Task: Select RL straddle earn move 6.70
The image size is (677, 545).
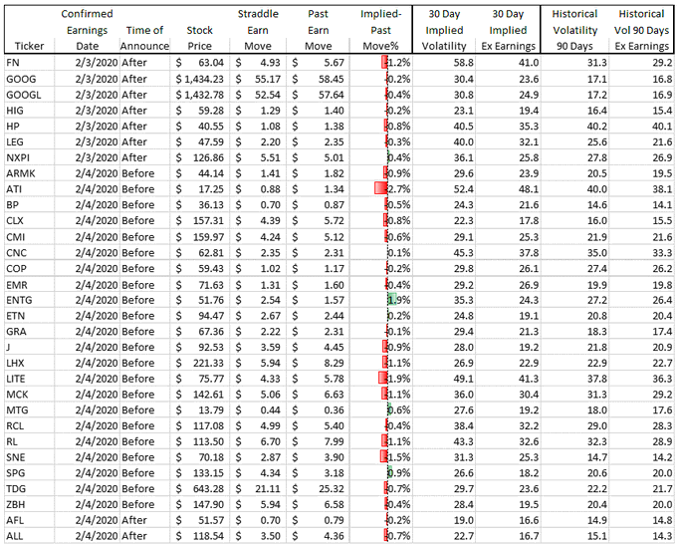Action: pyautogui.click(x=258, y=441)
